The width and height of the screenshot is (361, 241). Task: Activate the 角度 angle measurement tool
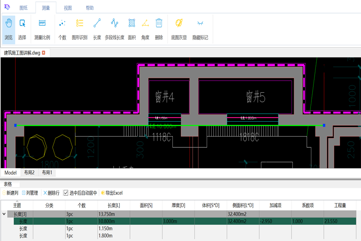pos(145,28)
